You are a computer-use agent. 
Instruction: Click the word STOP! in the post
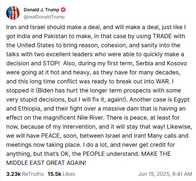51,63
